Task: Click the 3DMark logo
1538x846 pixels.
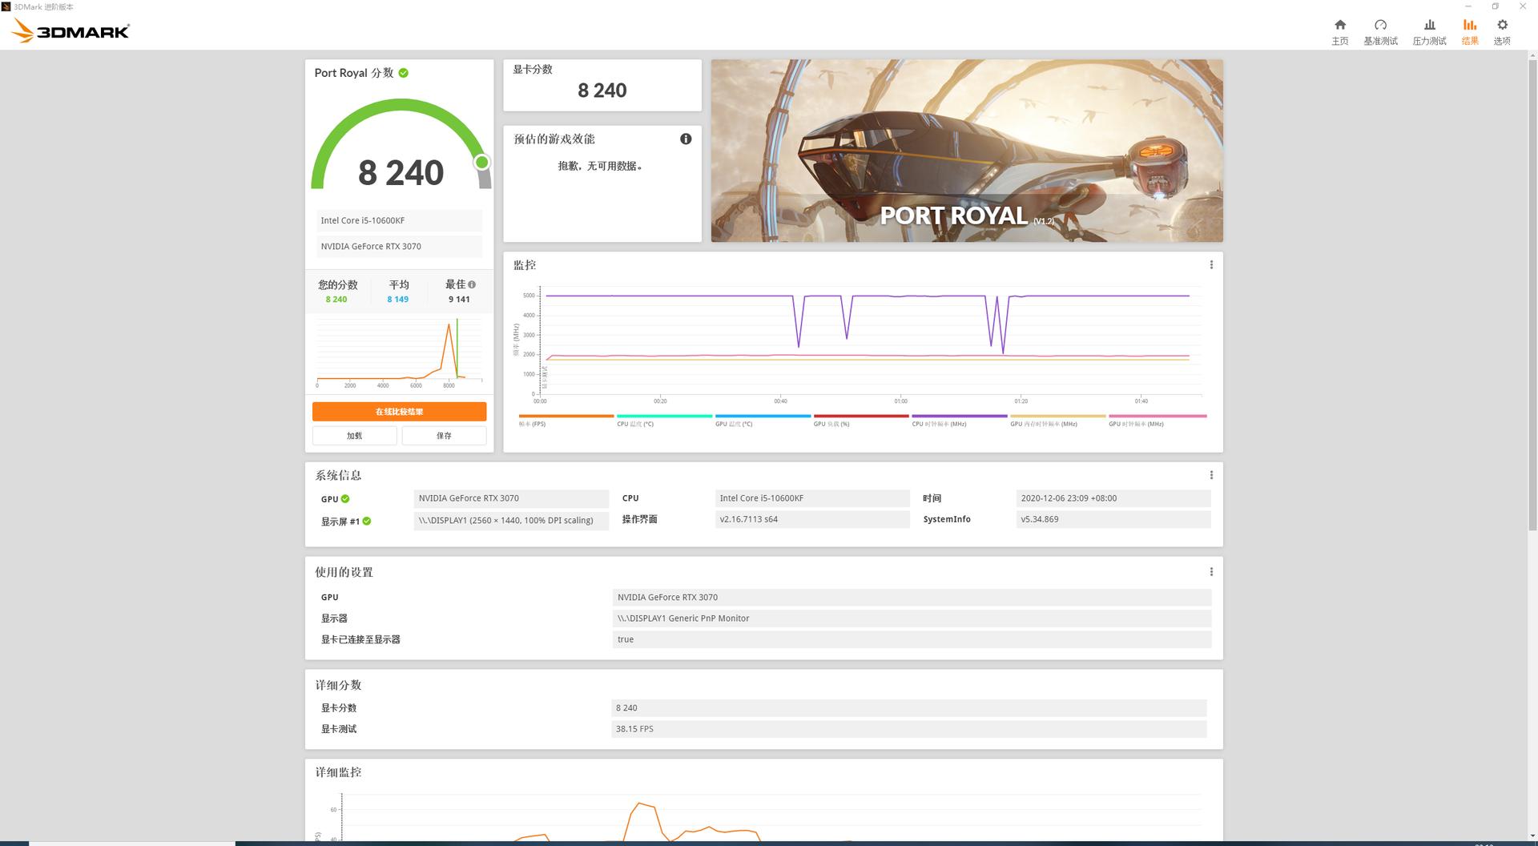Action: point(70,31)
